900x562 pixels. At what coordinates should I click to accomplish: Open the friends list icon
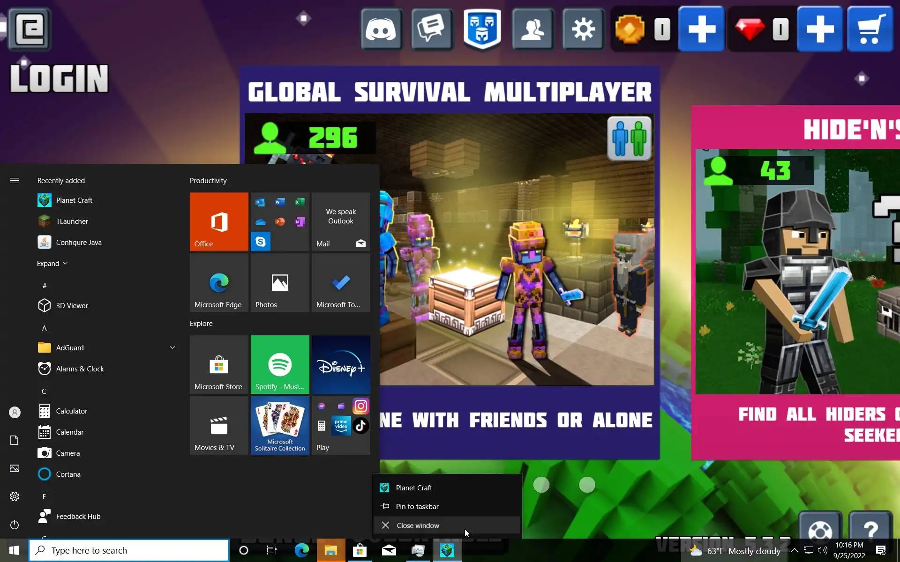(x=533, y=30)
